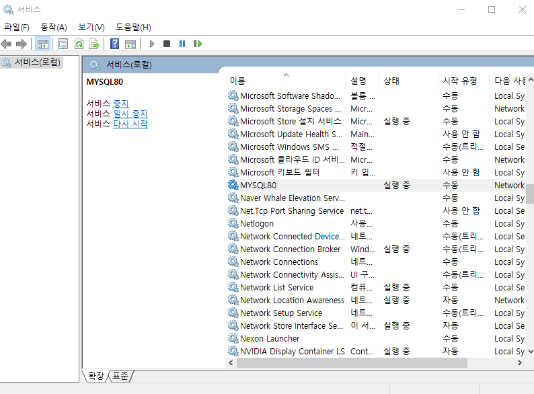Switch to the 표준 tab
534x394 pixels.
coord(120,376)
